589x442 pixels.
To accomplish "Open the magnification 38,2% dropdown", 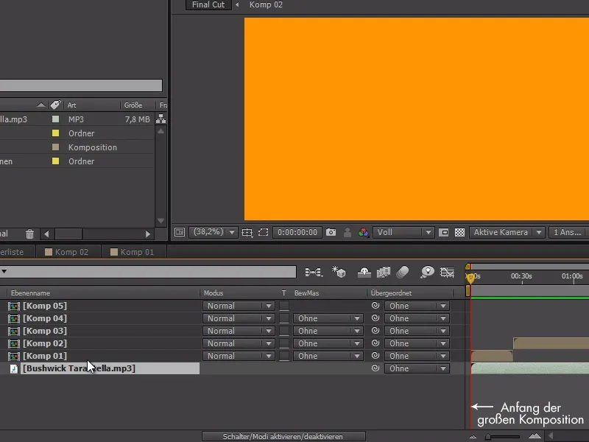I will pos(213,232).
